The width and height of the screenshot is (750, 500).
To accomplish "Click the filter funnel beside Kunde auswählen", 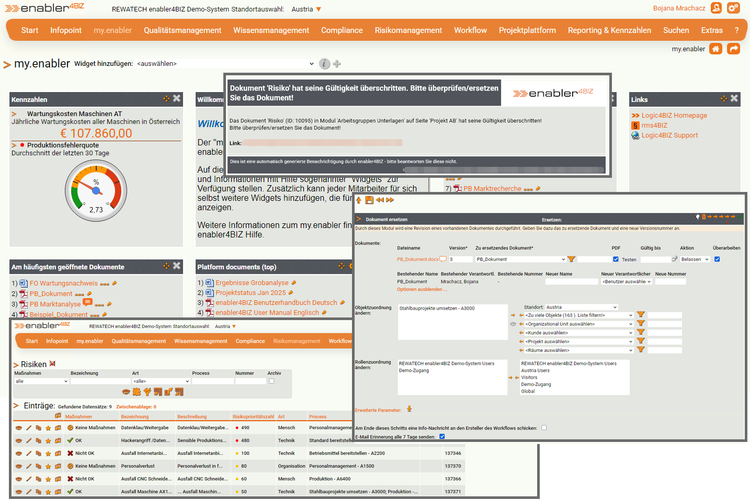I will click(641, 332).
